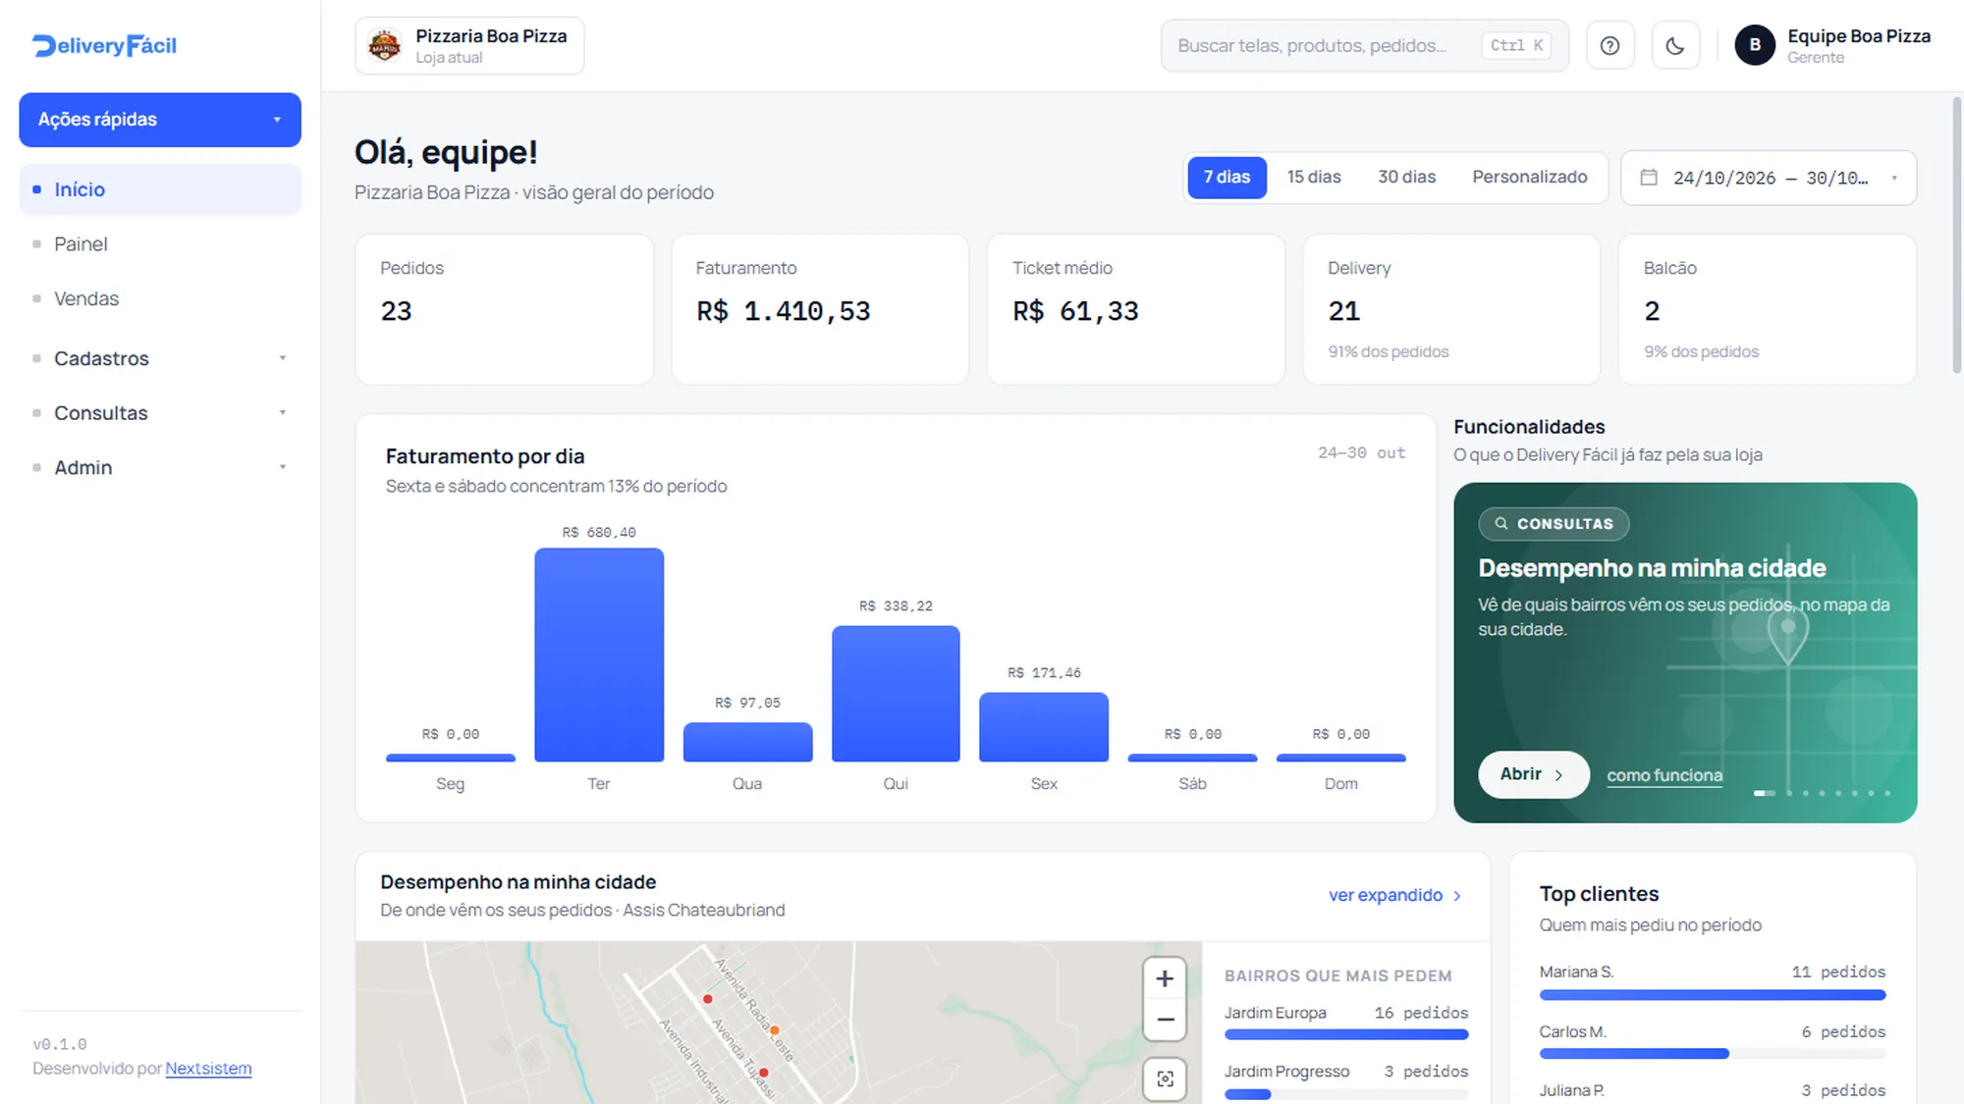Open the como funciona link
Image resolution: width=1964 pixels, height=1104 pixels.
pyautogui.click(x=1664, y=775)
